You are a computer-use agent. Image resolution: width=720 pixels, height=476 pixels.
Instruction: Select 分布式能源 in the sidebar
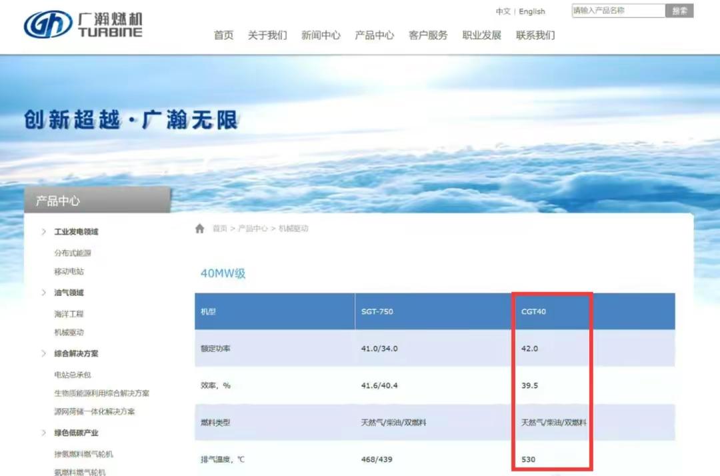pyautogui.click(x=73, y=253)
